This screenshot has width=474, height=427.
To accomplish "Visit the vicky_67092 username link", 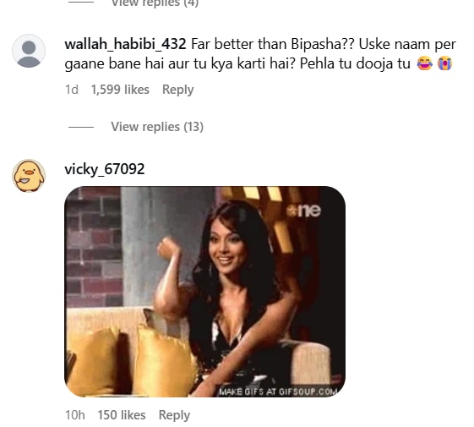I will click(105, 169).
